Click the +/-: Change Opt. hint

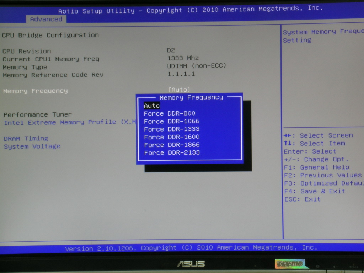(x=316, y=160)
